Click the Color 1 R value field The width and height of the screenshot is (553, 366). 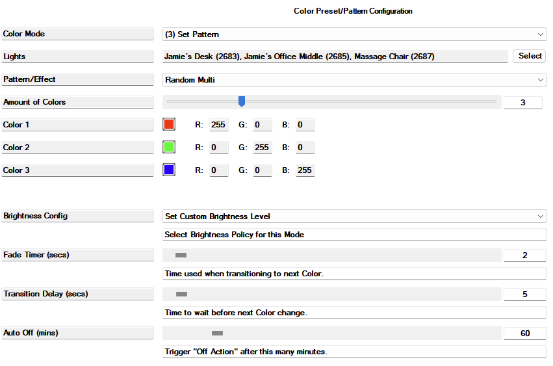(218, 125)
